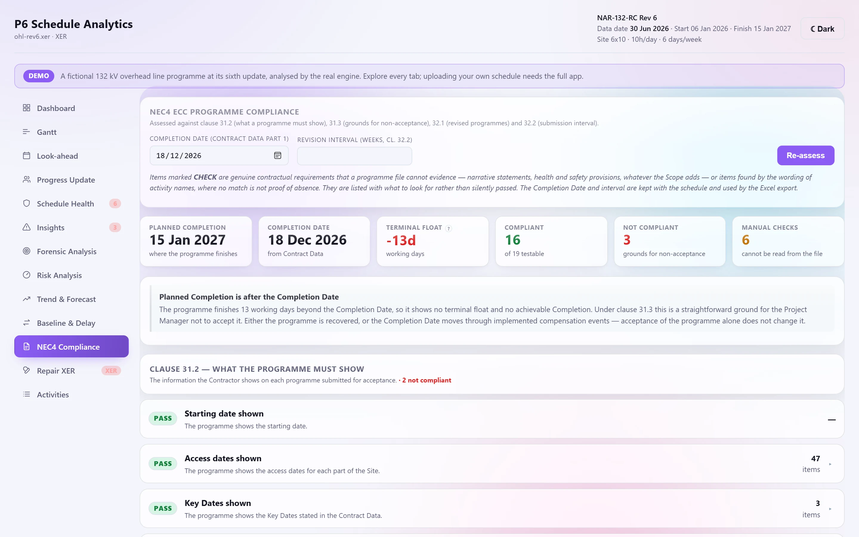Open the Gantt view
This screenshot has width=859, height=537.
[x=71, y=132]
